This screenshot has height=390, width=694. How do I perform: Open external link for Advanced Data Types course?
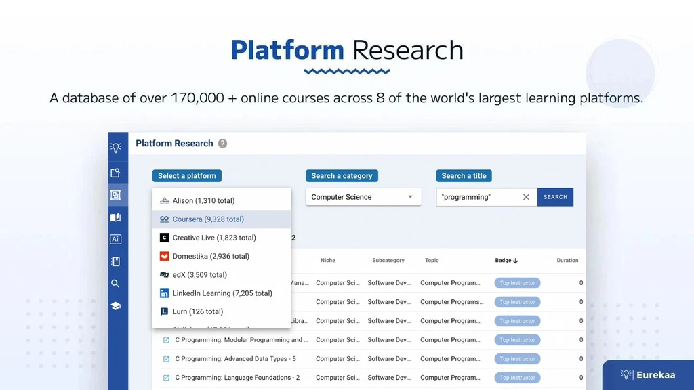click(166, 359)
